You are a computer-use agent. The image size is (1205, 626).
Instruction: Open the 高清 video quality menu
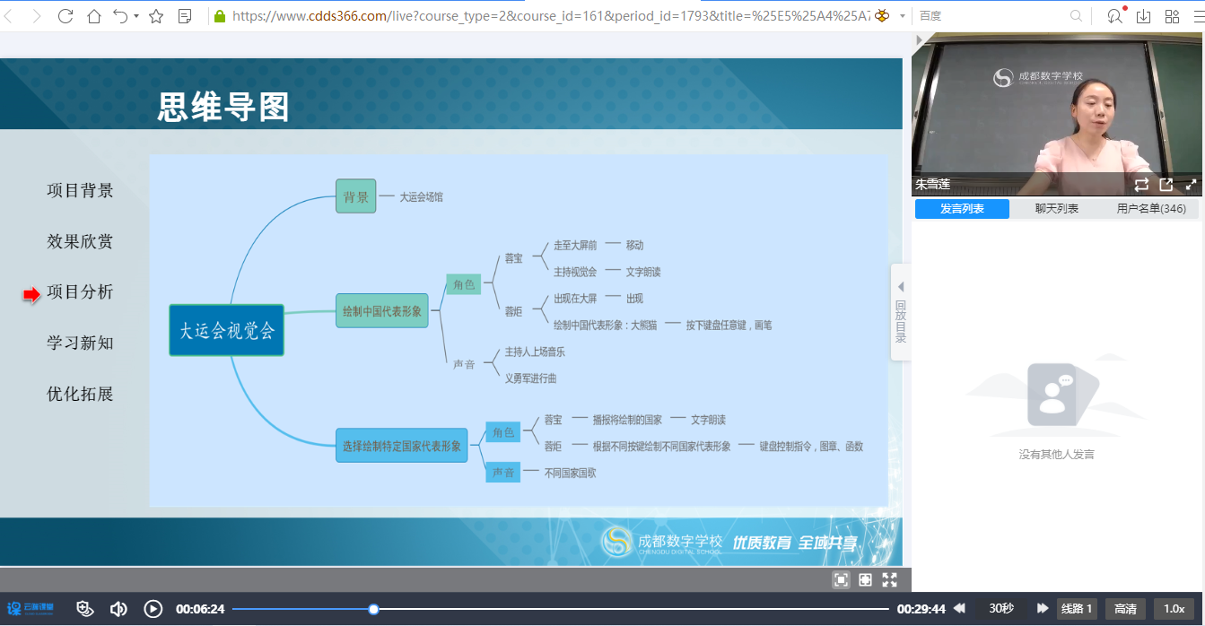(x=1125, y=609)
